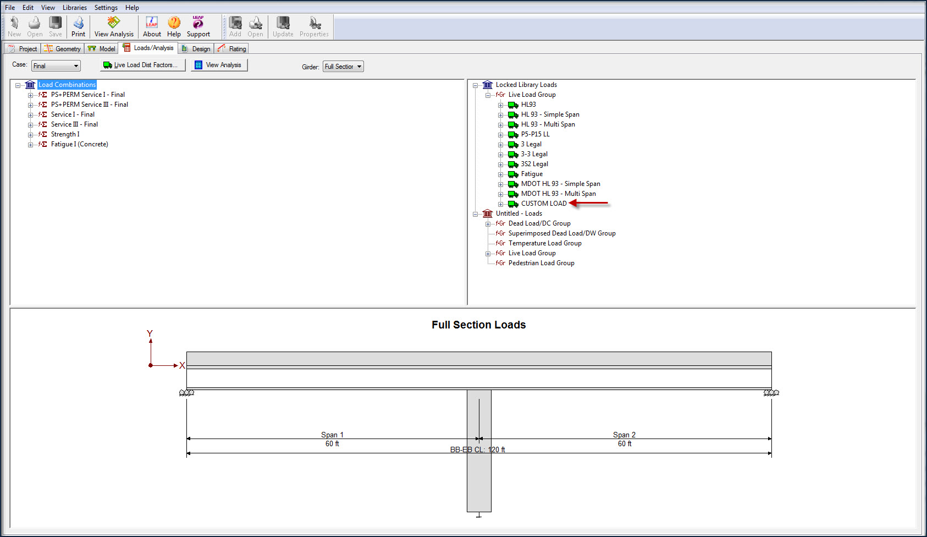Expand the Fatigue I (Concrete) node
The image size is (927, 537).
31,145
